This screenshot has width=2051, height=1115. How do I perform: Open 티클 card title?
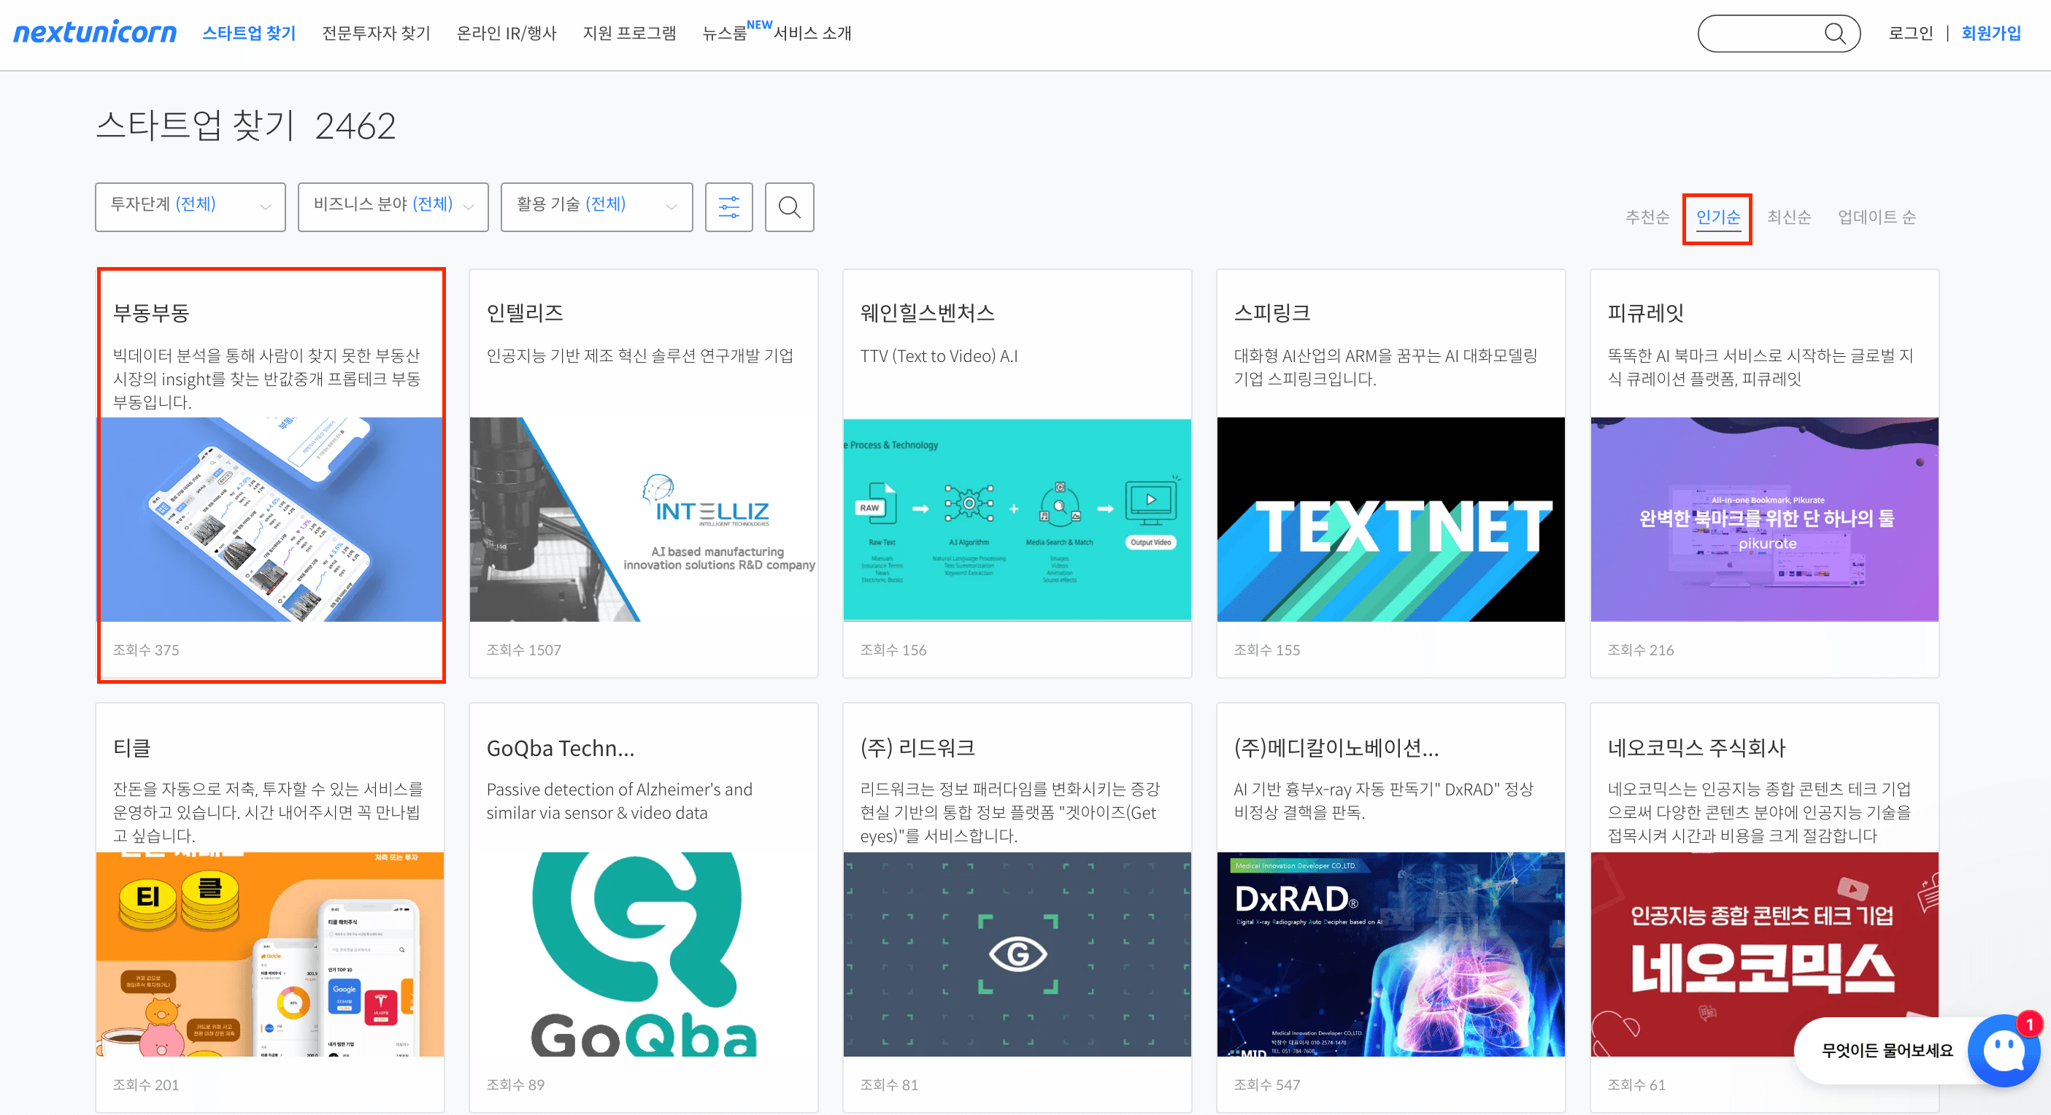coord(131,748)
